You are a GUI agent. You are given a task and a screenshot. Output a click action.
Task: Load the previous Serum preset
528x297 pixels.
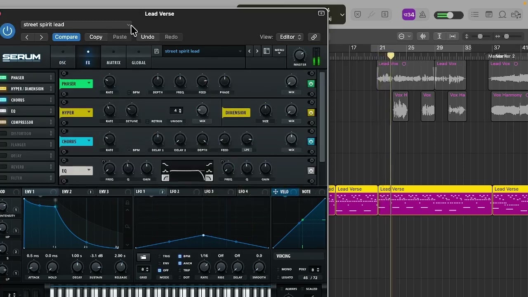point(249,51)
